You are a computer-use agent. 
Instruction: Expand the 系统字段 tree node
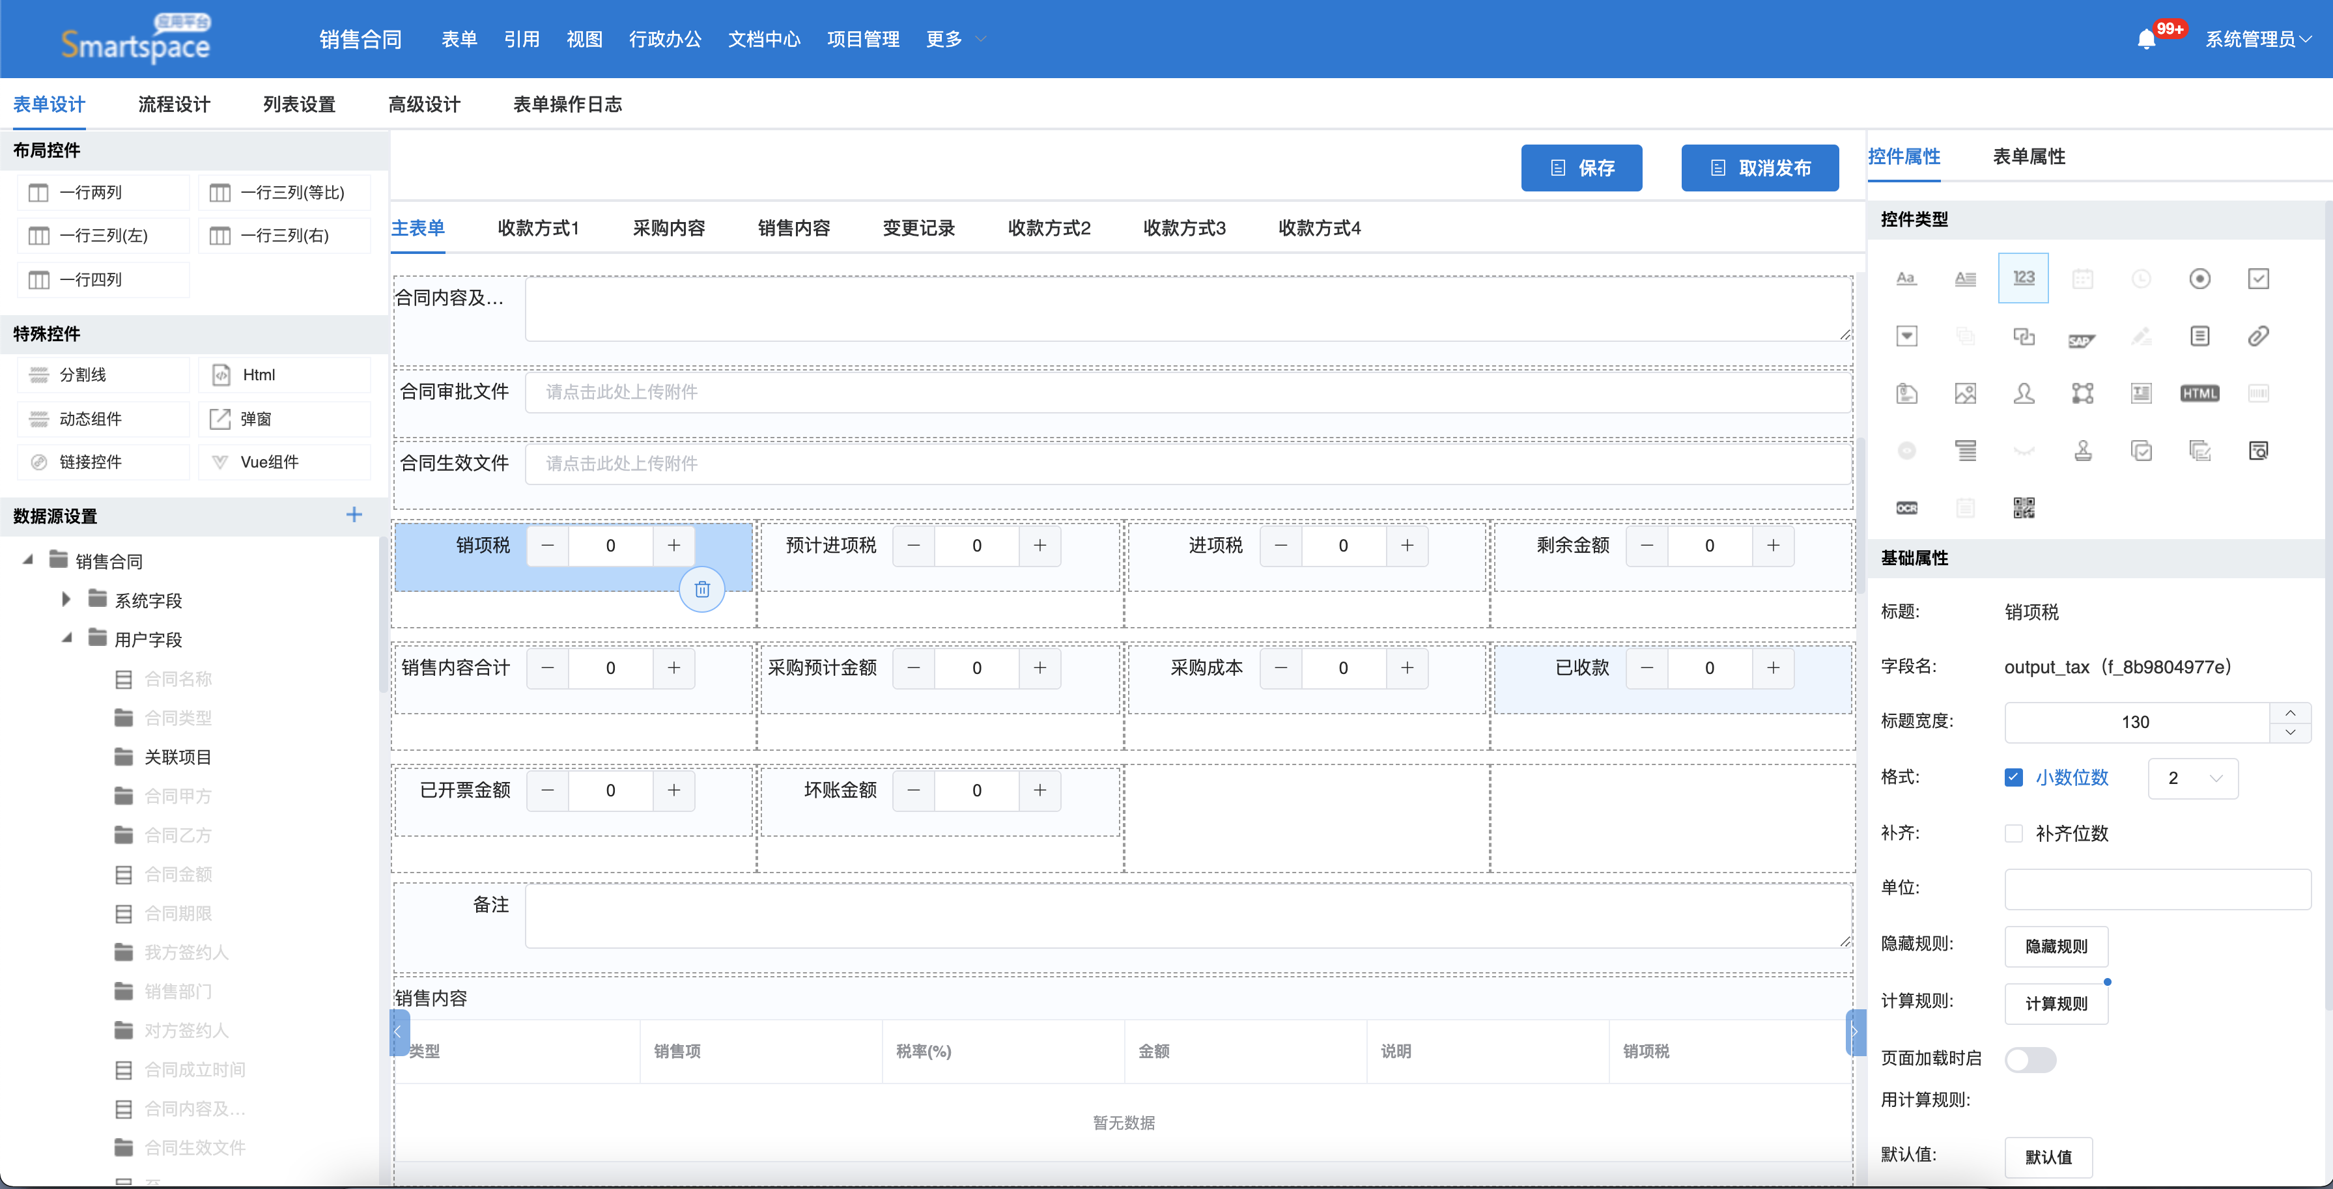point(66,600)
